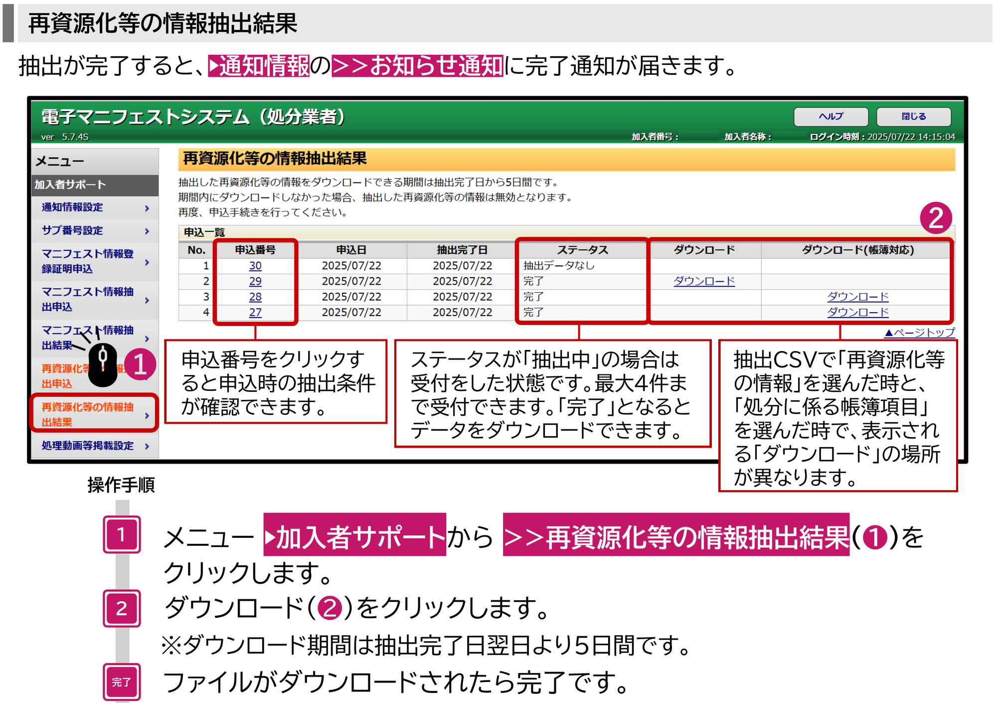
Task: Jump to top via ▲ページトップ link
Action: click(x=920, y=332)
